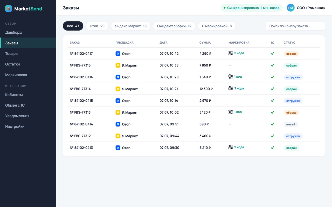Viewport: 332px width, 207px height.
Task: Go to Товары in the sidebar
Action: tap(28, 54)
